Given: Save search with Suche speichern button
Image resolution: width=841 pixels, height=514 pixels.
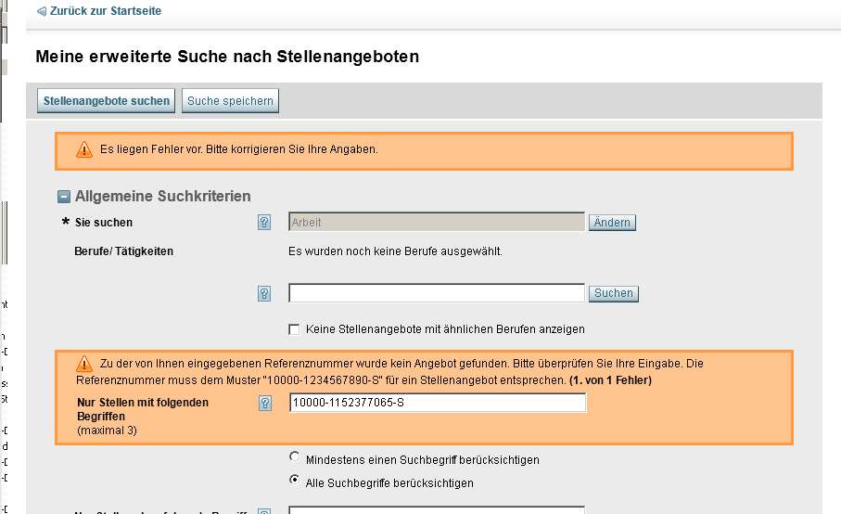Looking at the screenshot, I should click(230, 101).
